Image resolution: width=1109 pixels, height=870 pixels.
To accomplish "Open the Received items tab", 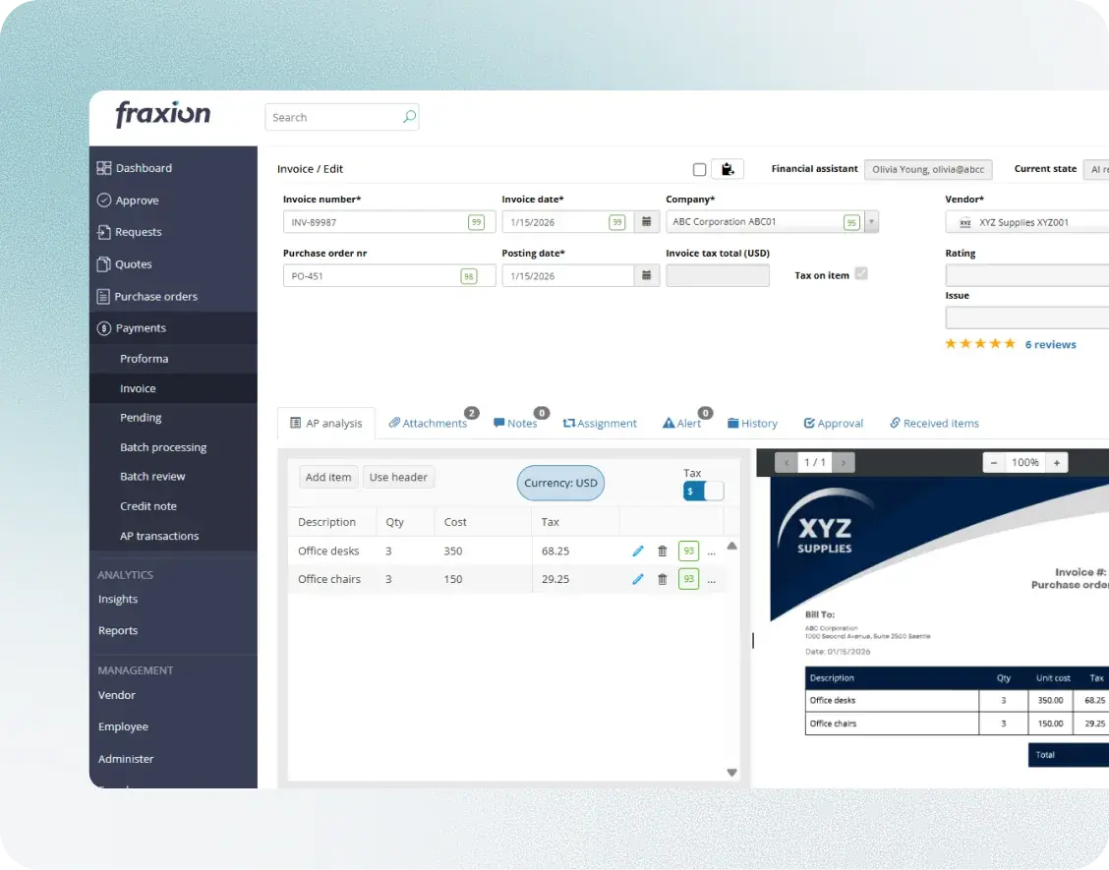I will tap(934, 423).
